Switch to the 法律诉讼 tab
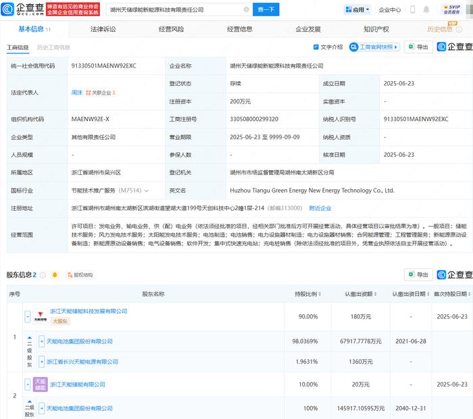 pyautogui.click(x=103, y=29)
